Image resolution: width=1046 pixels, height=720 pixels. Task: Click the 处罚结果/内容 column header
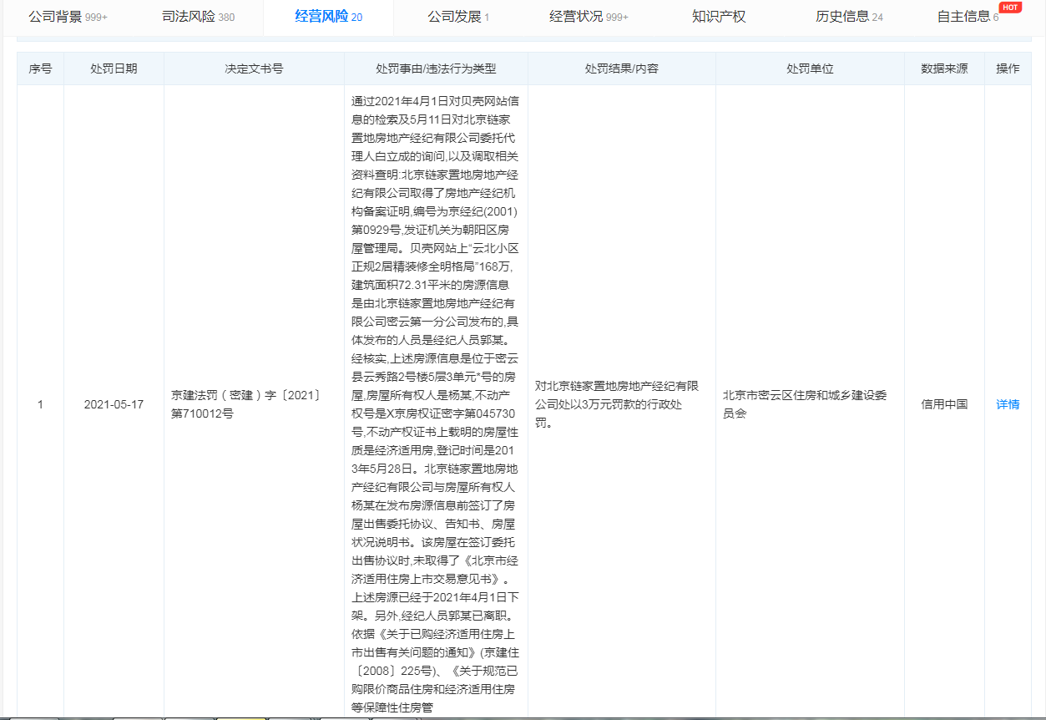(x=621, y=68)
